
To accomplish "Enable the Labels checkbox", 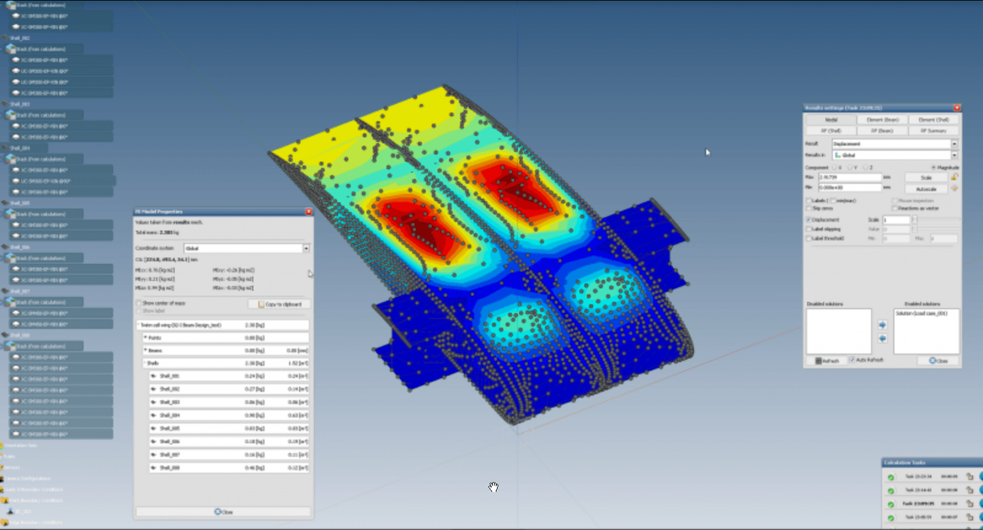I will (x=809, y=200).
